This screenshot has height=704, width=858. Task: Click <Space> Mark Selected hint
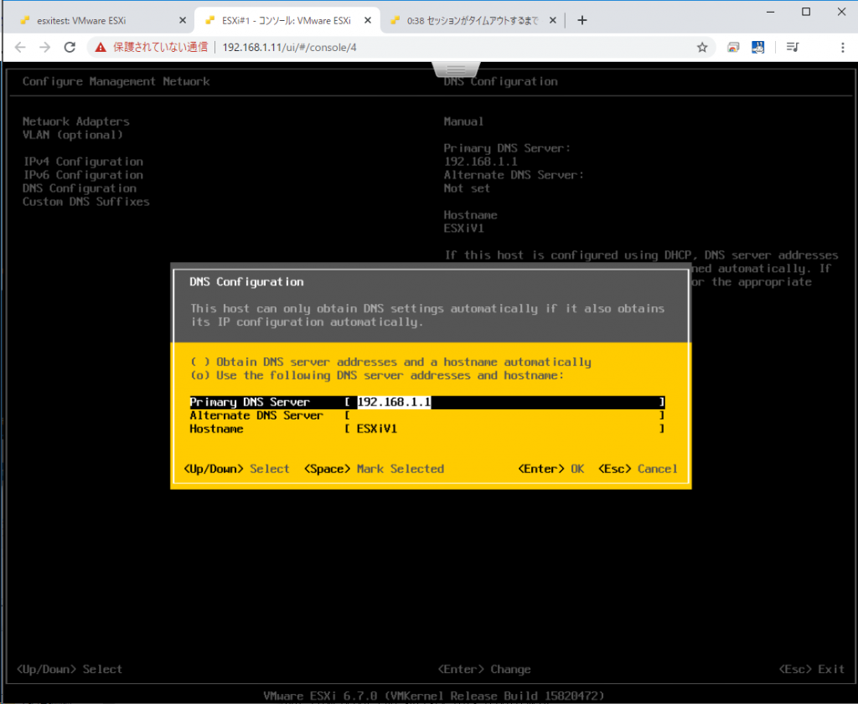point(374,469)
